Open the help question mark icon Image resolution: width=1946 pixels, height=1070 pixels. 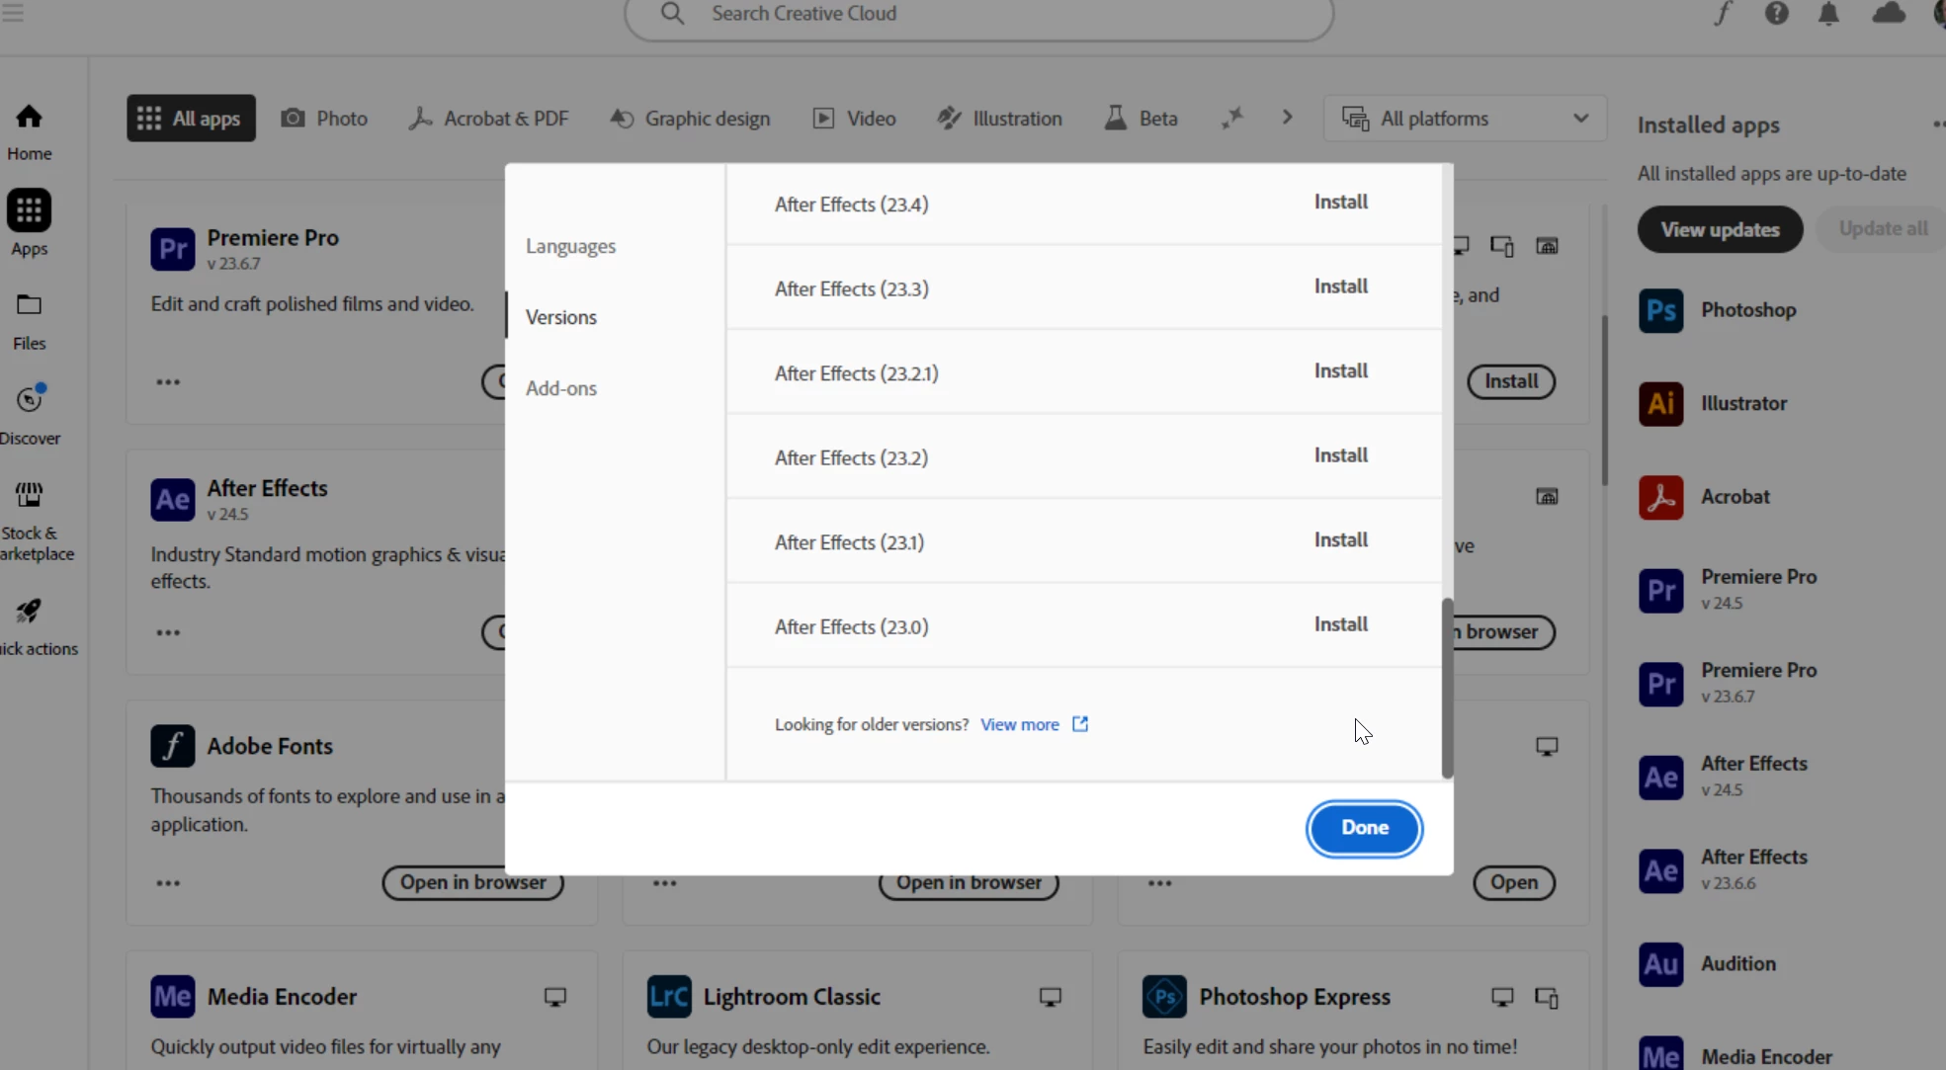tap(1776, 14)
